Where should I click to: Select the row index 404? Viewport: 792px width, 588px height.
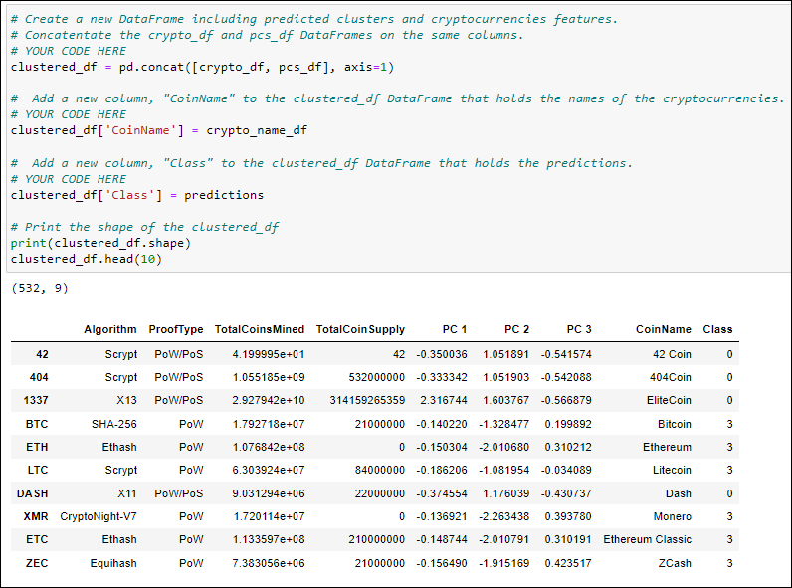click(39, 377)
